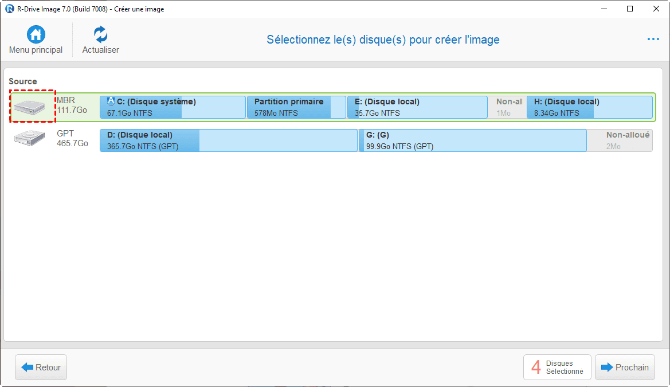Select the Partition primaire 578Mo block
Viewport: 670px width, 387px height.
(x=296, y=107)
